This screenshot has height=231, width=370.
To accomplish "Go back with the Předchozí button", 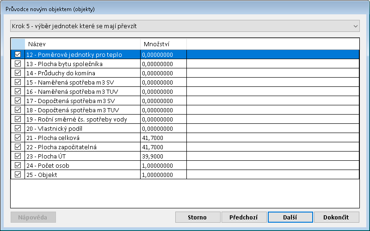I will pos(244,217).
